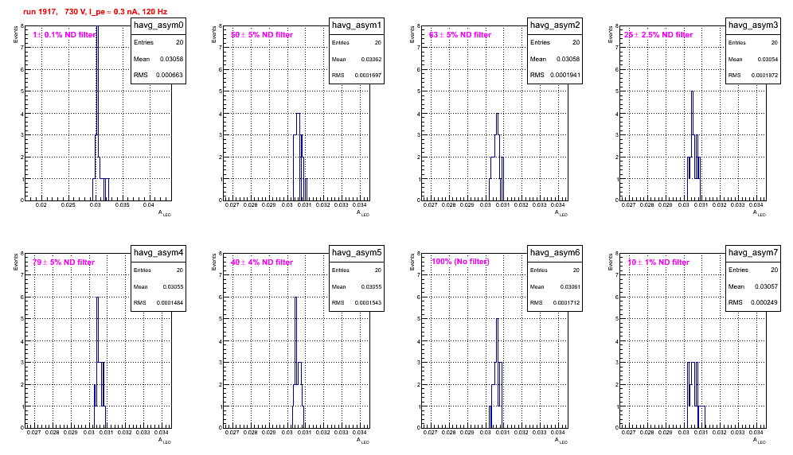This screenshot has width=793, height=455.
Task: Select the havg_asym3 stats box title
Action: 753,25
